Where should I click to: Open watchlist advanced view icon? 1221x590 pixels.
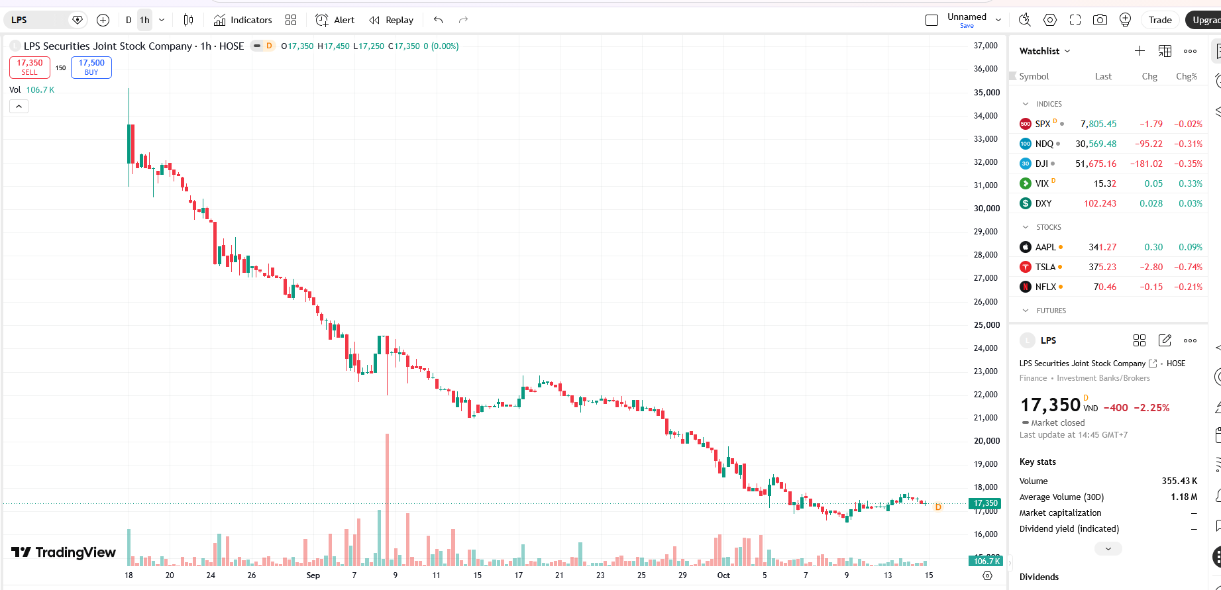tap(1165, 51)
